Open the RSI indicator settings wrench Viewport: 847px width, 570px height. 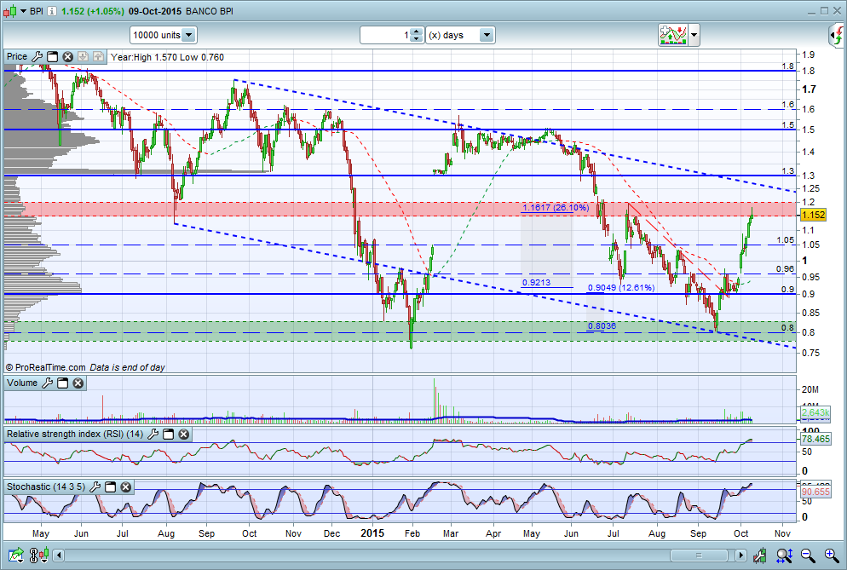click(x=154, y=435)
